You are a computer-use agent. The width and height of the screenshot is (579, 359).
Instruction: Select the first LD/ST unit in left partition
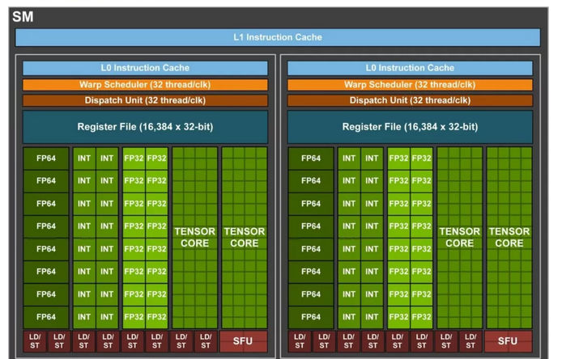pos(34,341)
